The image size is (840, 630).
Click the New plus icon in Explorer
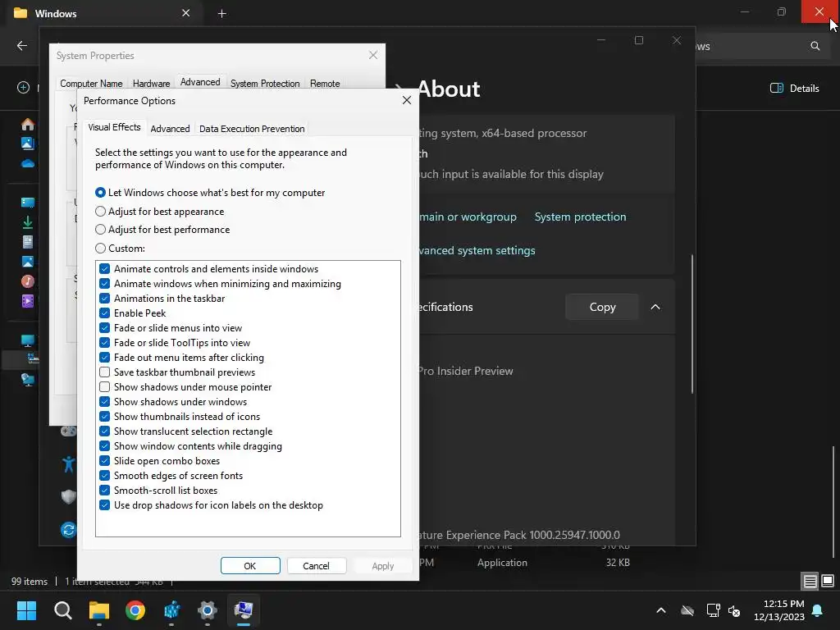(23, 87)
